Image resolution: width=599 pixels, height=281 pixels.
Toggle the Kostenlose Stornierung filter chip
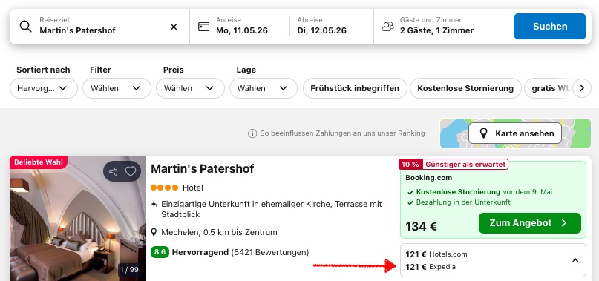(x=465, y=88)
